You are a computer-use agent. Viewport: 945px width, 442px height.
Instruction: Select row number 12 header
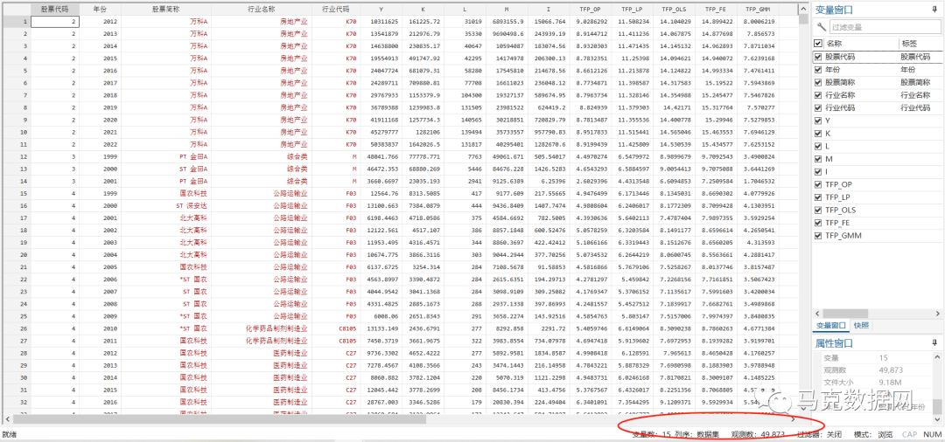point(17,156)
